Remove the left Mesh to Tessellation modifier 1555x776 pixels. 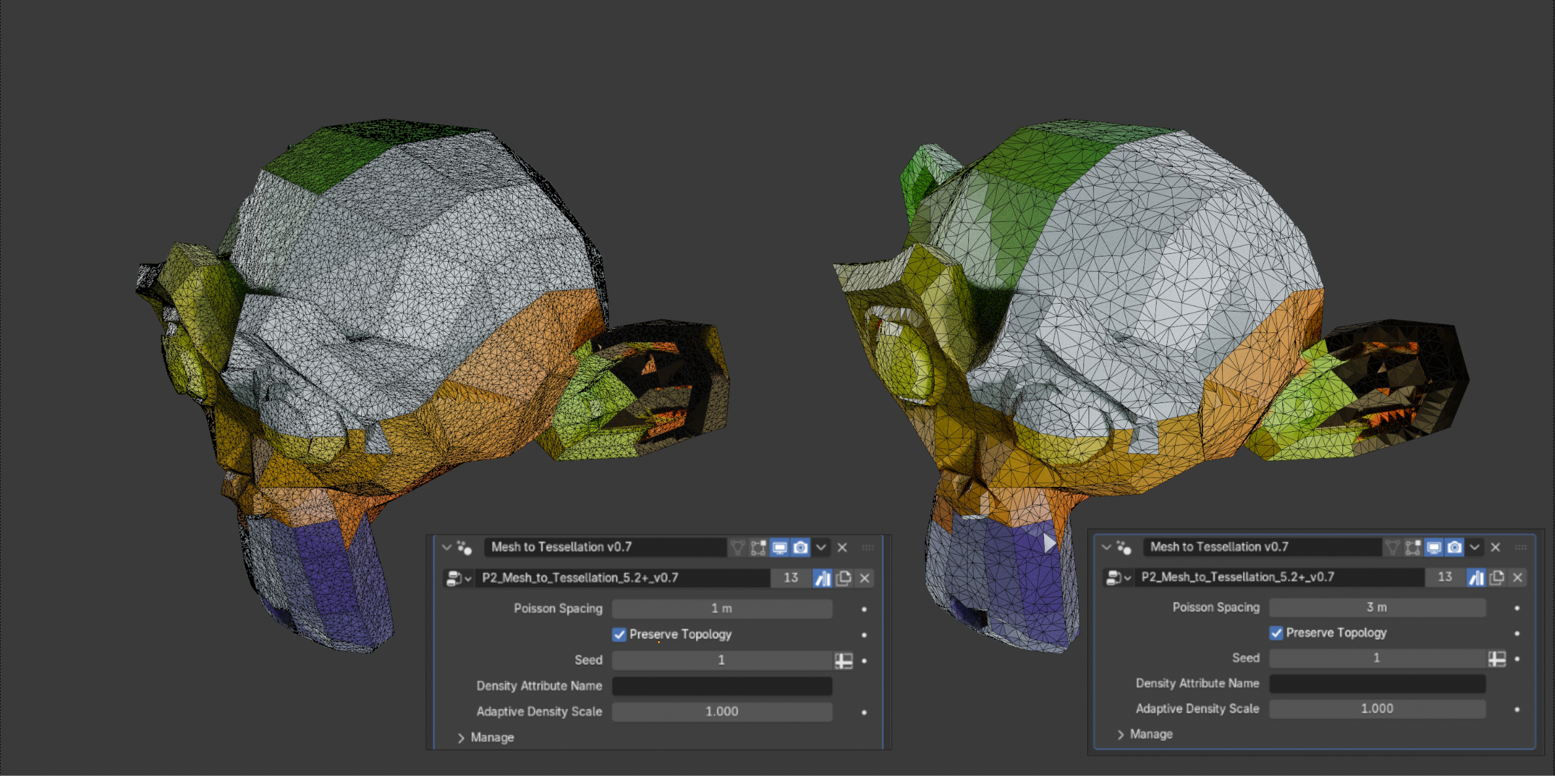pos(843,547)
